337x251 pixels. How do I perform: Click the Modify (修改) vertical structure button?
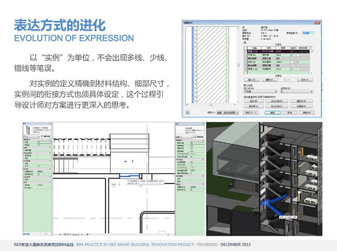tap(253, 101)
